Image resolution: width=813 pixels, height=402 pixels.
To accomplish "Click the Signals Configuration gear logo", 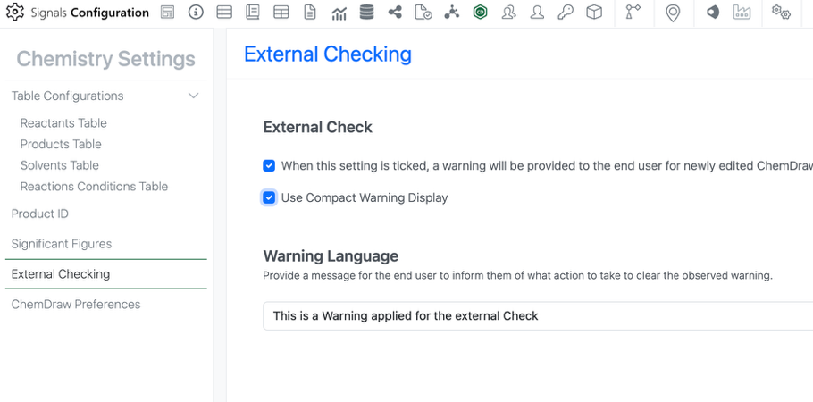I will tap(15, 12).
